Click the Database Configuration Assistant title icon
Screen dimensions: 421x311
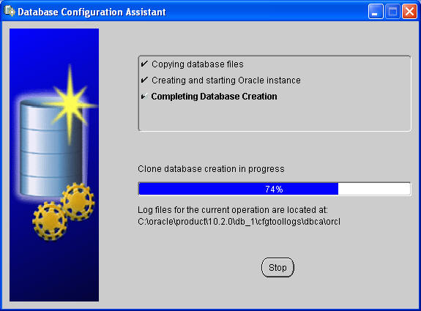[10, 11]
